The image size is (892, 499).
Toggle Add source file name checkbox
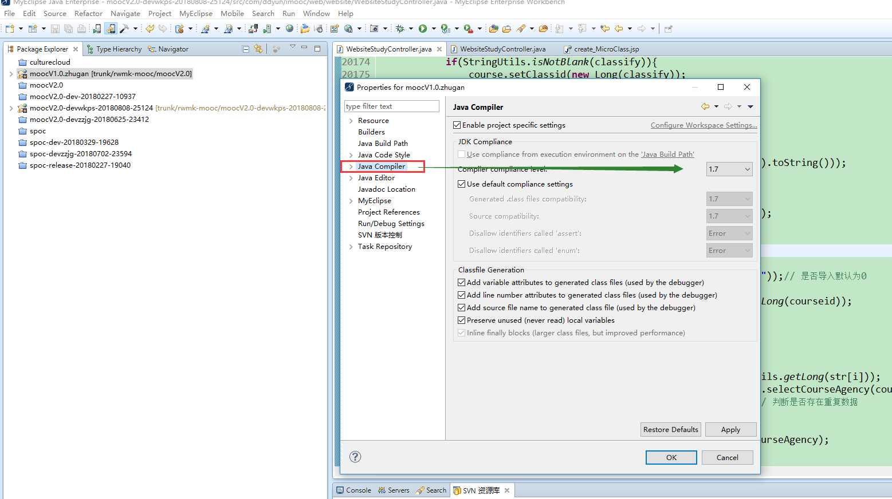(x=461, y=307)
